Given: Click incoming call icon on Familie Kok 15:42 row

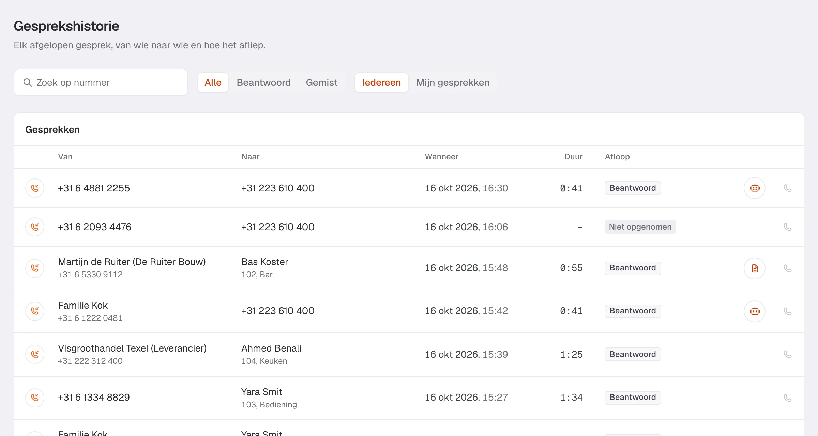Looking at the screenshot, I should (35, 311).
